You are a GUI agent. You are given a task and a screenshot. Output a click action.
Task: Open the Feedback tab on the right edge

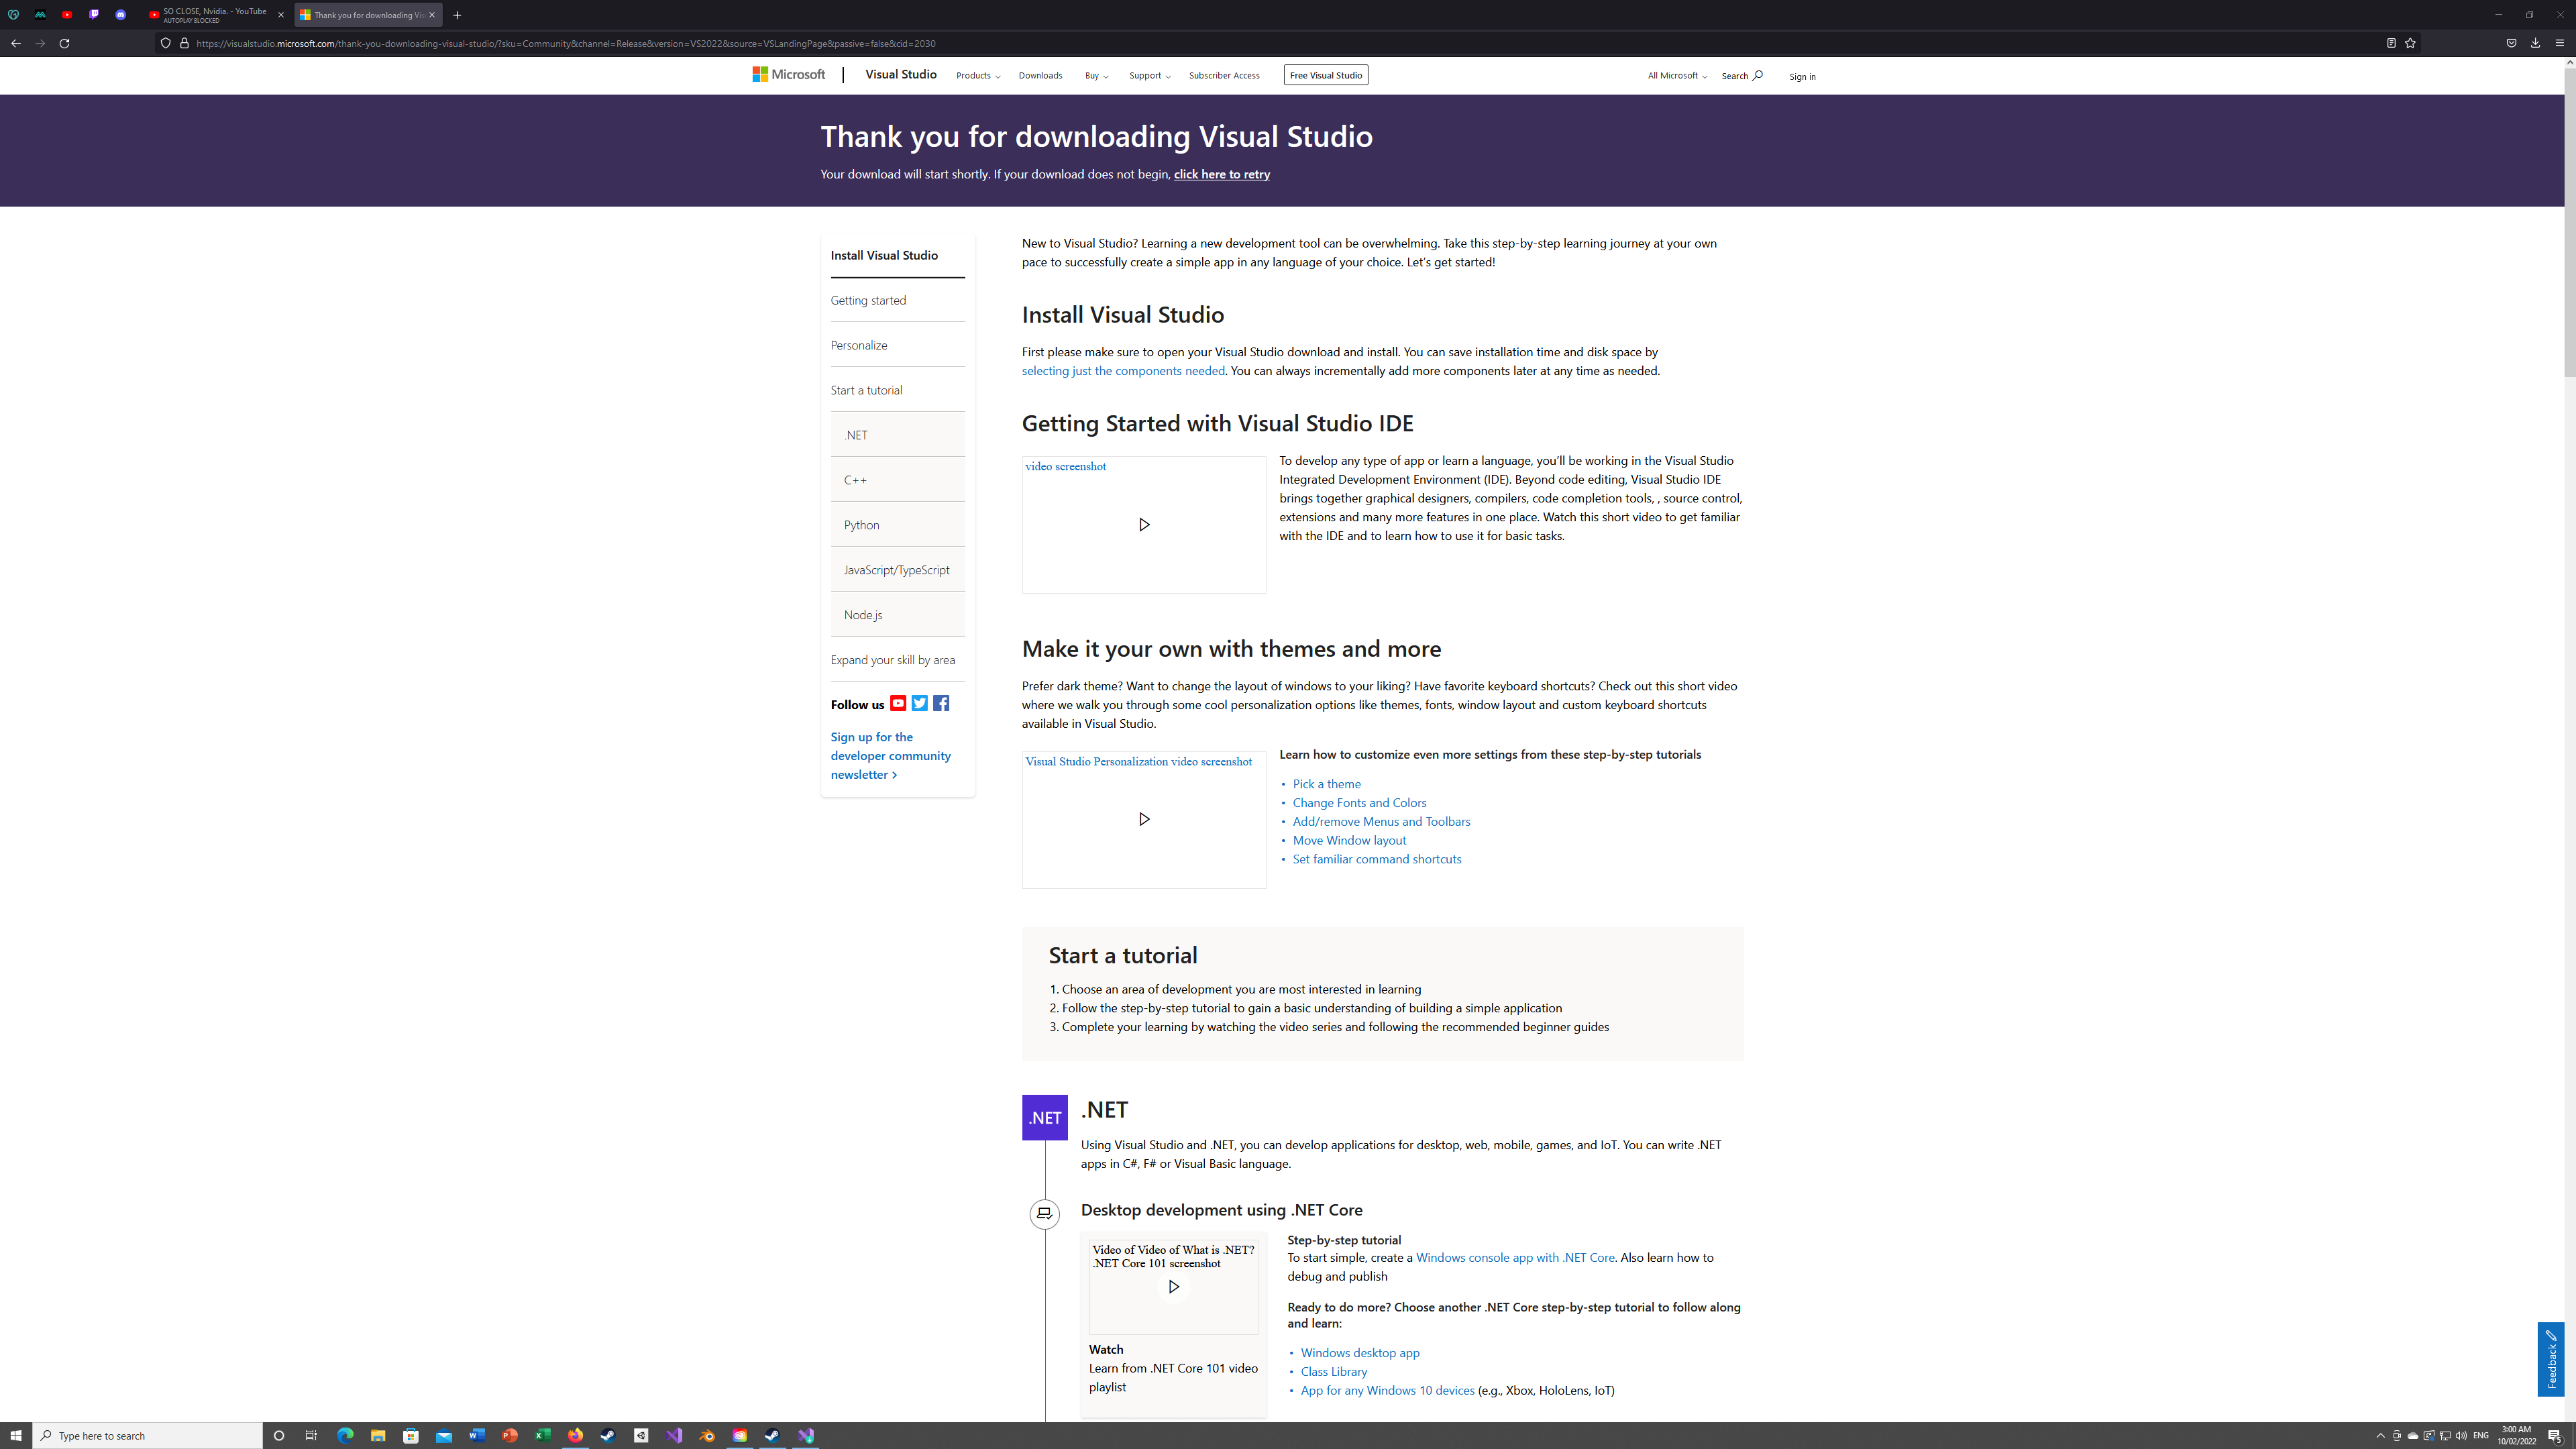click(x=2551, y=1359)
